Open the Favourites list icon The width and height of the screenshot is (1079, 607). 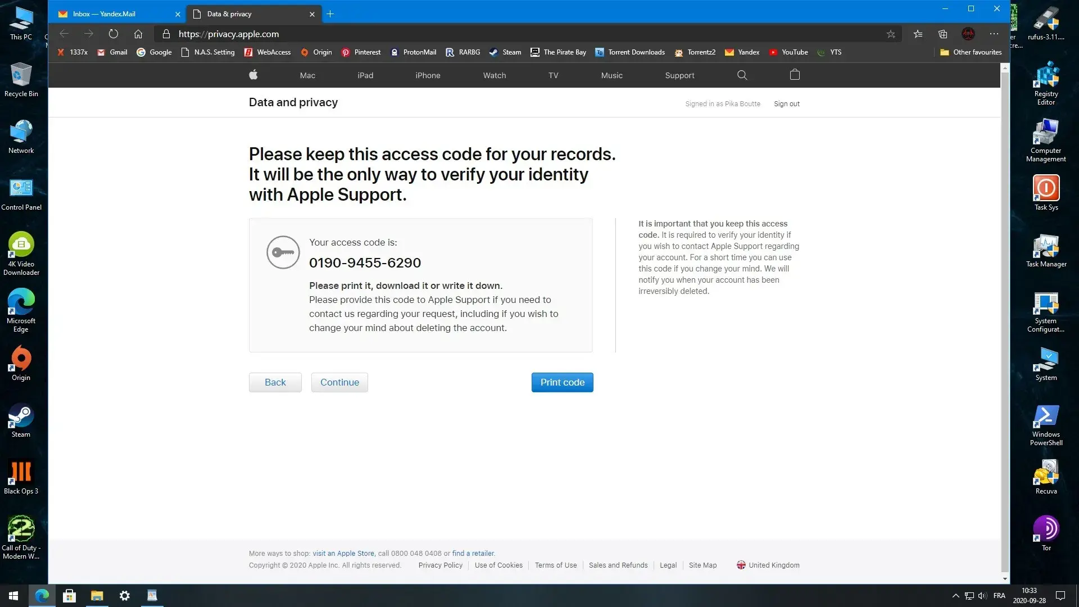(918, 34)
